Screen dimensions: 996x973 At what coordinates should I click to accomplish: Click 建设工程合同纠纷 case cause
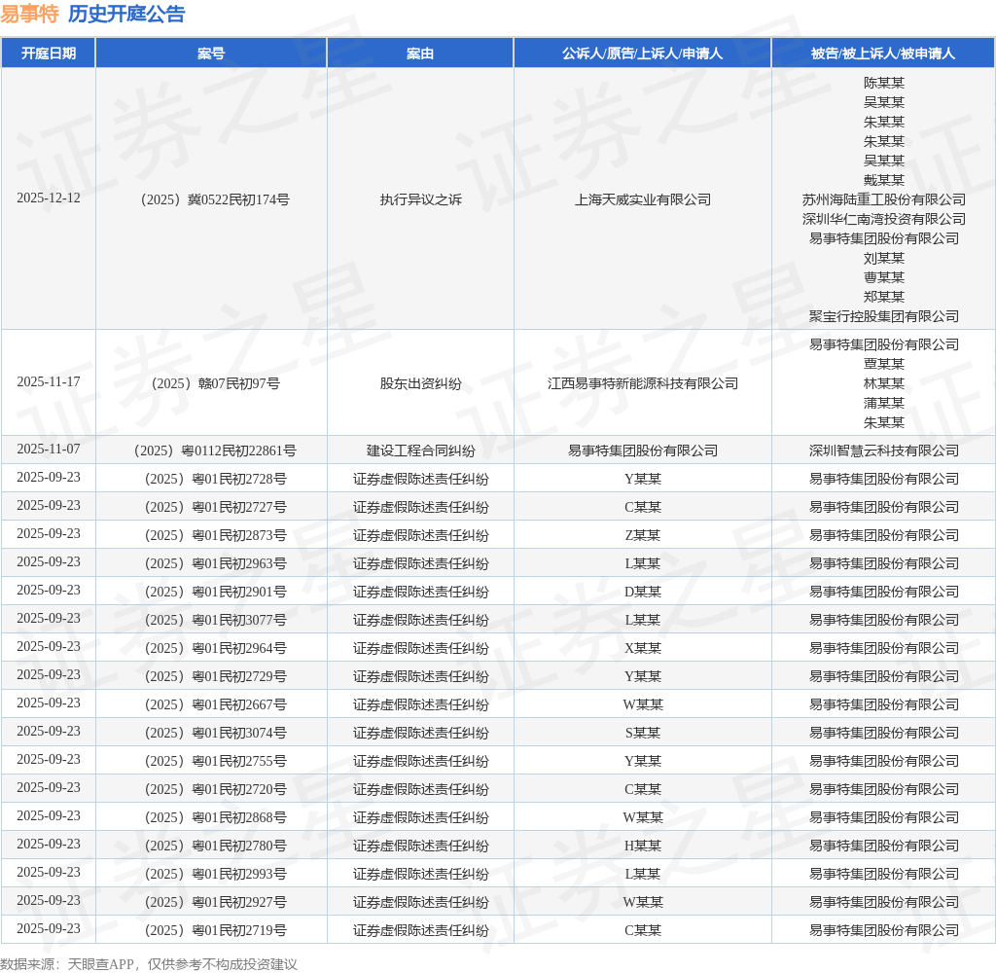[x=420, y=450]
